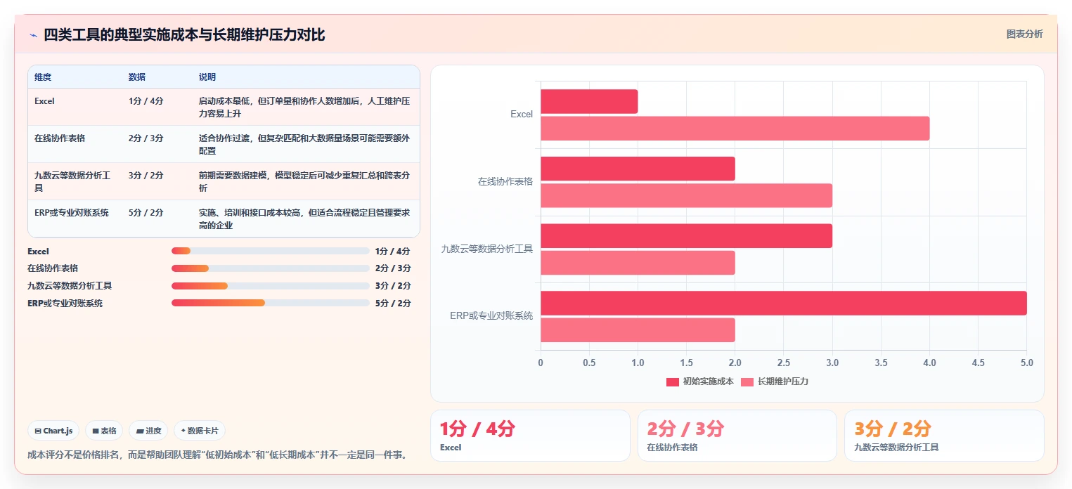
Task: Click the Excel description starting 启动成本最低
Action: click(304, 107)
